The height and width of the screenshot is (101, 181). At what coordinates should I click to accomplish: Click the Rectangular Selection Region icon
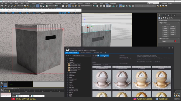click(x=31, y=6)
